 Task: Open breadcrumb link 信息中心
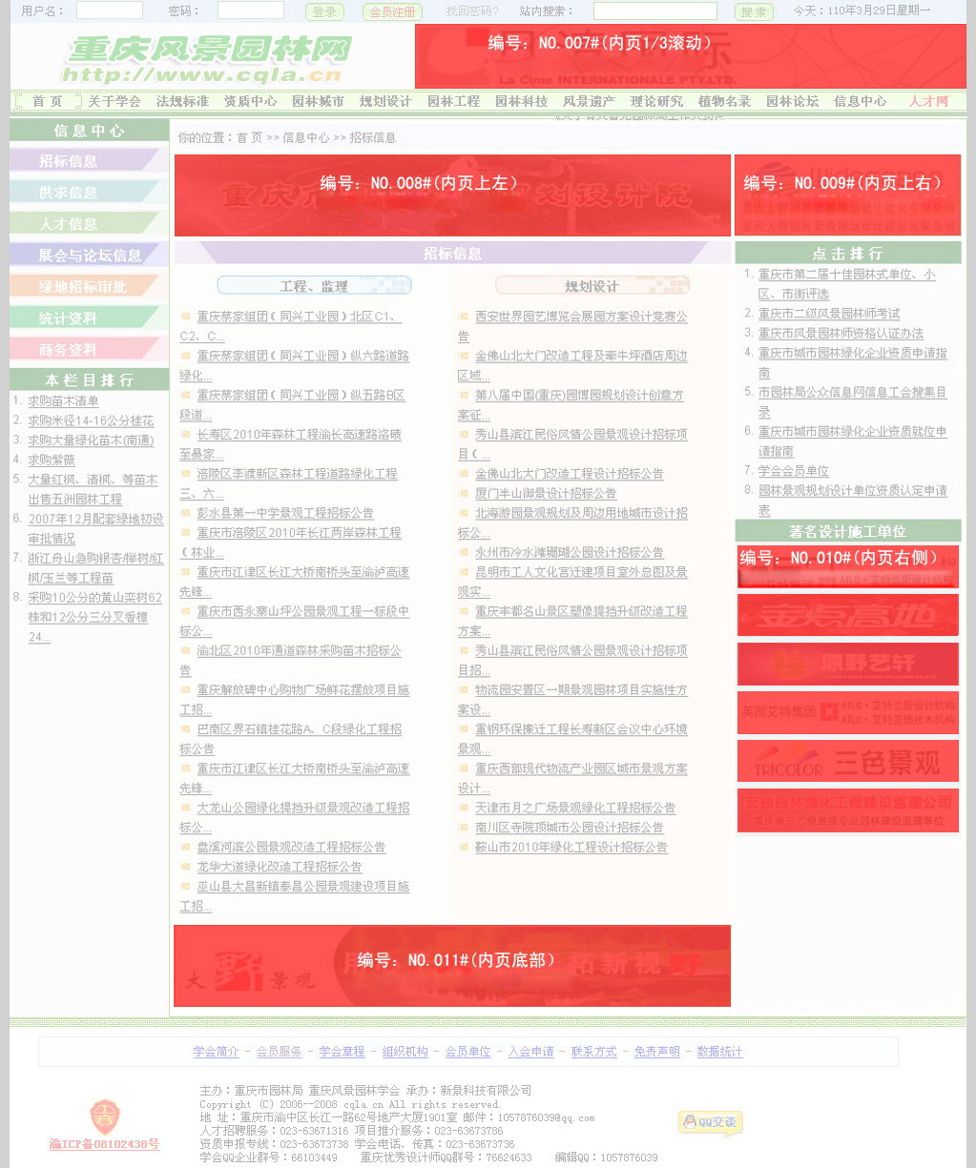(x=305, y=137)
